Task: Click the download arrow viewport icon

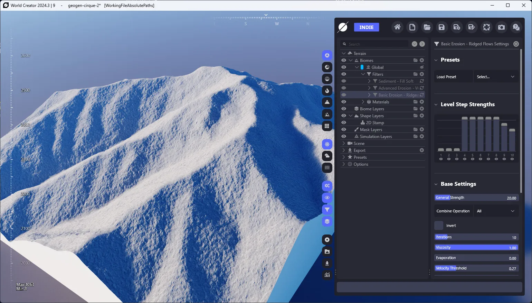Action: coord(327,263)
